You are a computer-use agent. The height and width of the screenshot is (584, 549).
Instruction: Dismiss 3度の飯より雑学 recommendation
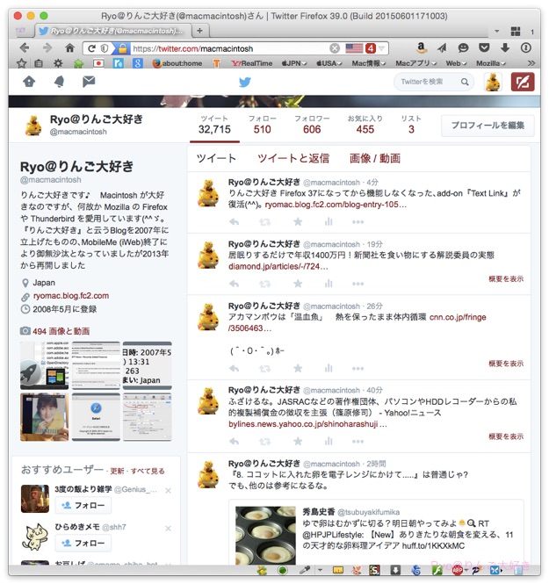[168, 491]
